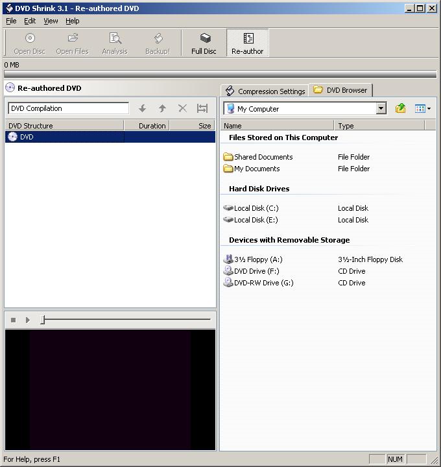
Task: Select the My Documents folder
Action: tap(252, 169)
